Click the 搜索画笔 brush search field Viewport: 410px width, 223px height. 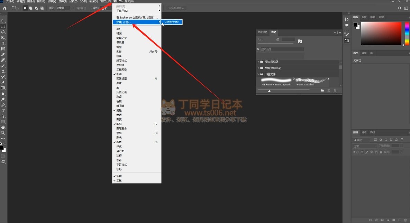click(282, 50)
